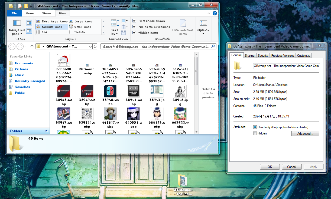This screenshot has height=199, width=331.
Task: Click Size all columns to fit icon
Action: coord(124,33)
